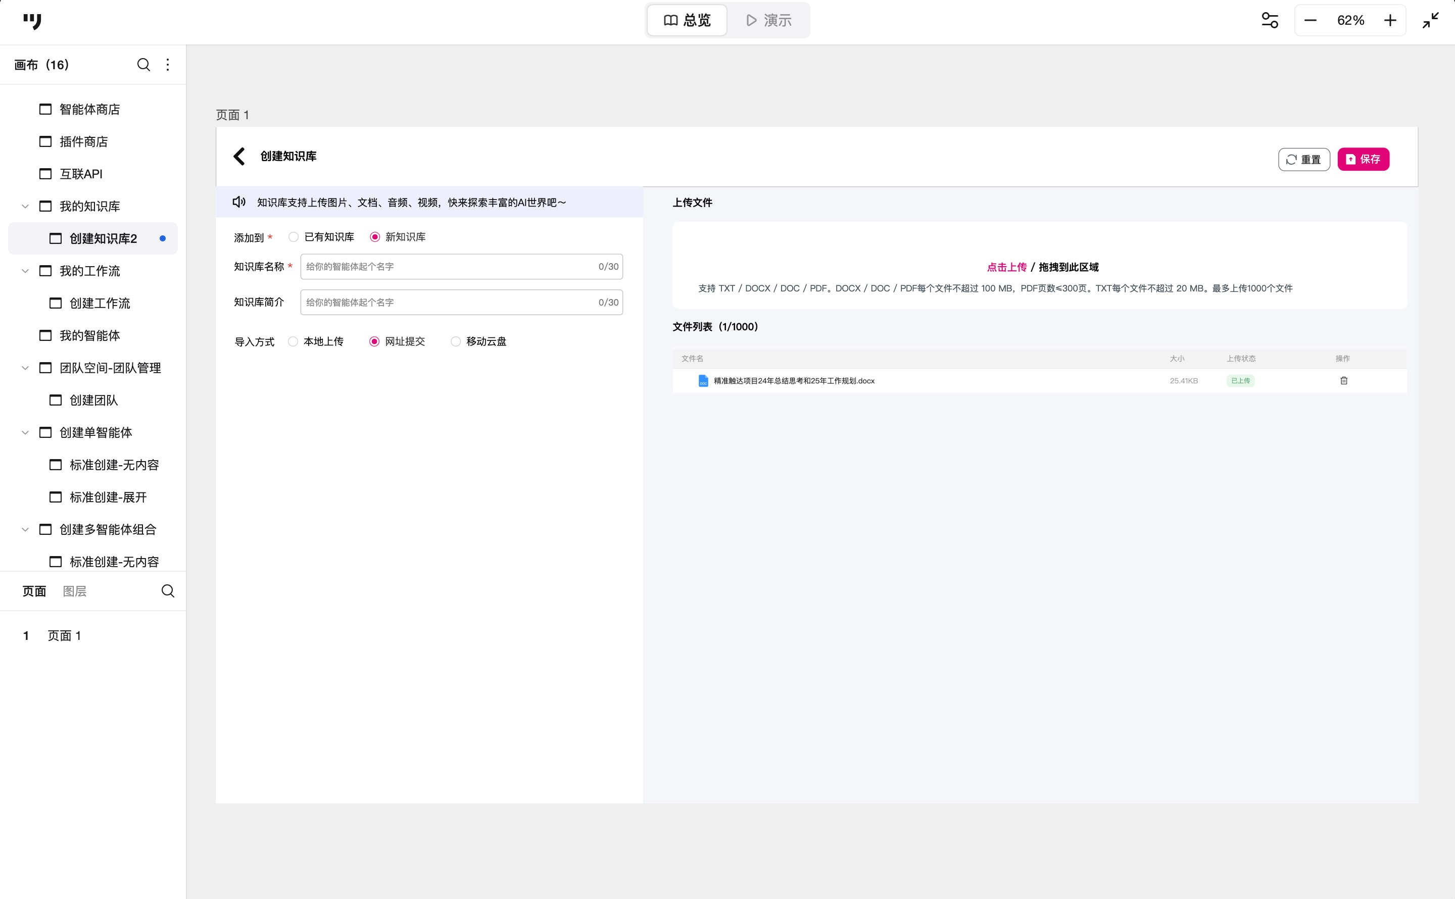Switch to the 图层 layers tab
The height and width of the screenshot is (899, 1455).
tap(74, 591)
